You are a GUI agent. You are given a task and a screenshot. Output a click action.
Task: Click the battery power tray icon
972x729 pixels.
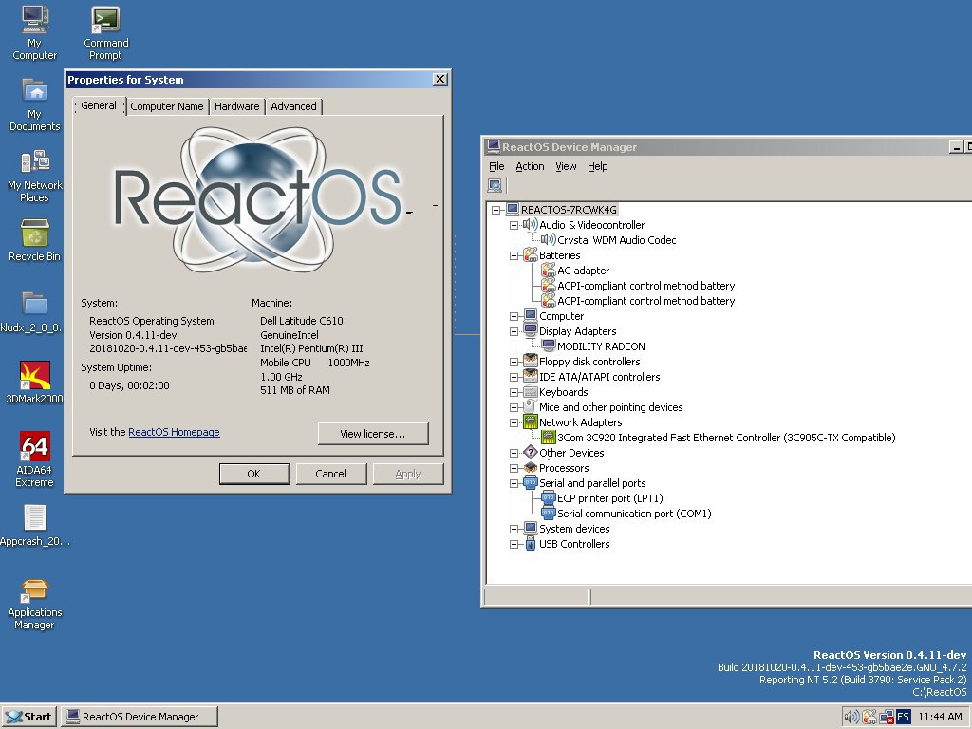[x=869, y=717]
